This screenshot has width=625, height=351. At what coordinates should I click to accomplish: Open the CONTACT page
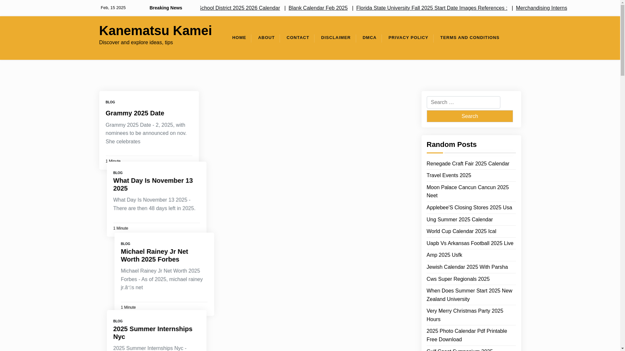tap(298, 38)
